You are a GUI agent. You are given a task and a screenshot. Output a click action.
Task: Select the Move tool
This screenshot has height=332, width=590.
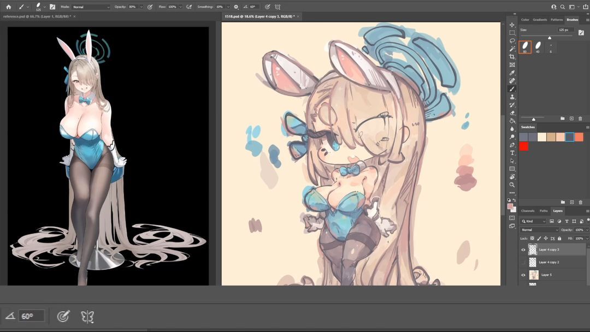tap(512, 25)
